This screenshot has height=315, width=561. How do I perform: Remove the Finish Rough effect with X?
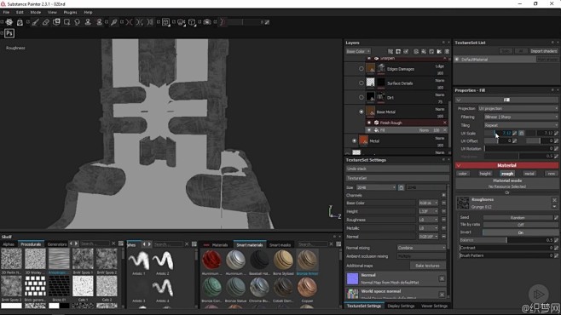click(x=445, y=123)
